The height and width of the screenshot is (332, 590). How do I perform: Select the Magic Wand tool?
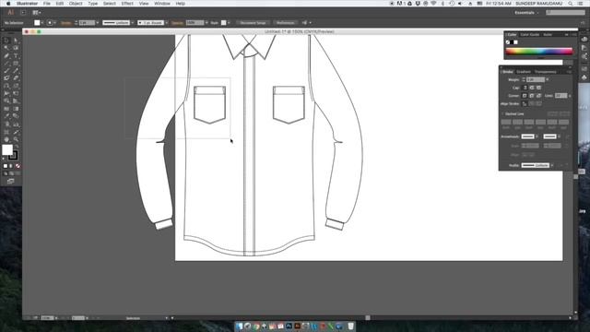pyautogui.click(x=6, y=48)
